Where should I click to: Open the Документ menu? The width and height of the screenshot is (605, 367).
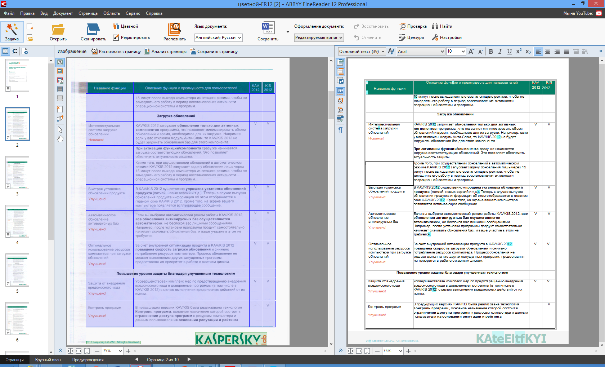[63, 13]
